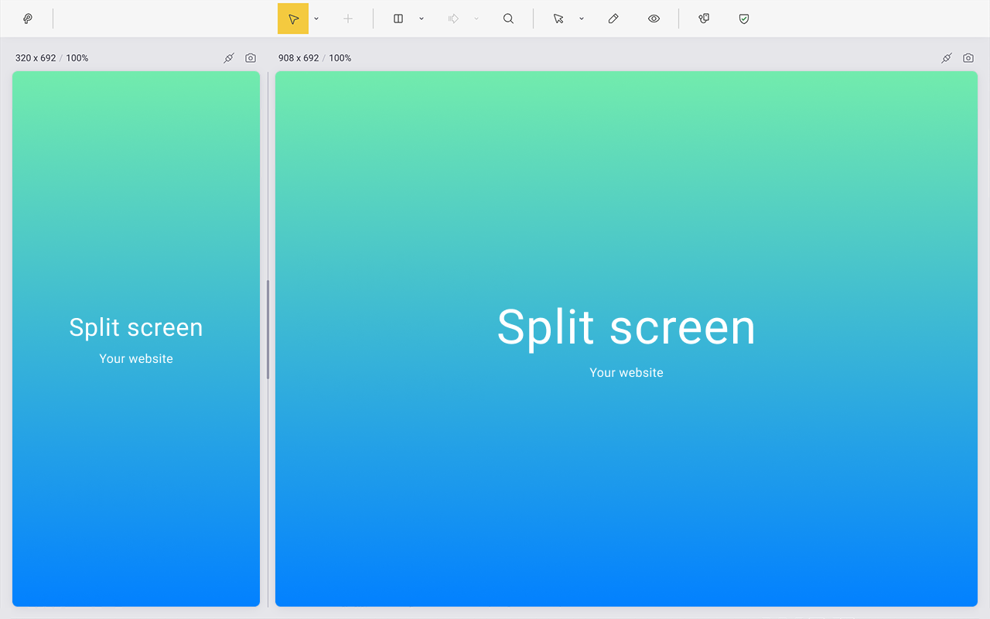Image resolution: width=990 pixels, height=619 pixels.
Task: Select the inspect element cursor tool
Action: point(558,19)
